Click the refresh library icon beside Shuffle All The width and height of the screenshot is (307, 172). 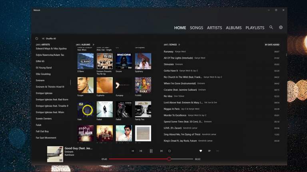37,39
